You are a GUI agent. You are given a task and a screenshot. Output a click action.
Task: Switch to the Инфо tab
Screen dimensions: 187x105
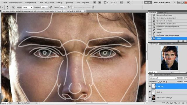click(x=175, y=44)
